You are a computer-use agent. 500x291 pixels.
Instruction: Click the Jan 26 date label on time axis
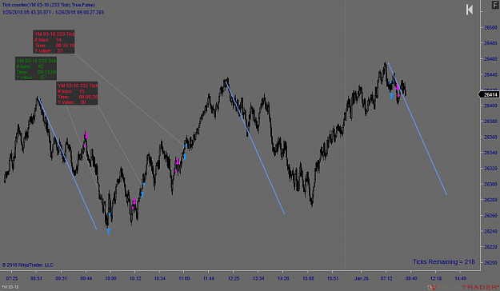[362, 278]
